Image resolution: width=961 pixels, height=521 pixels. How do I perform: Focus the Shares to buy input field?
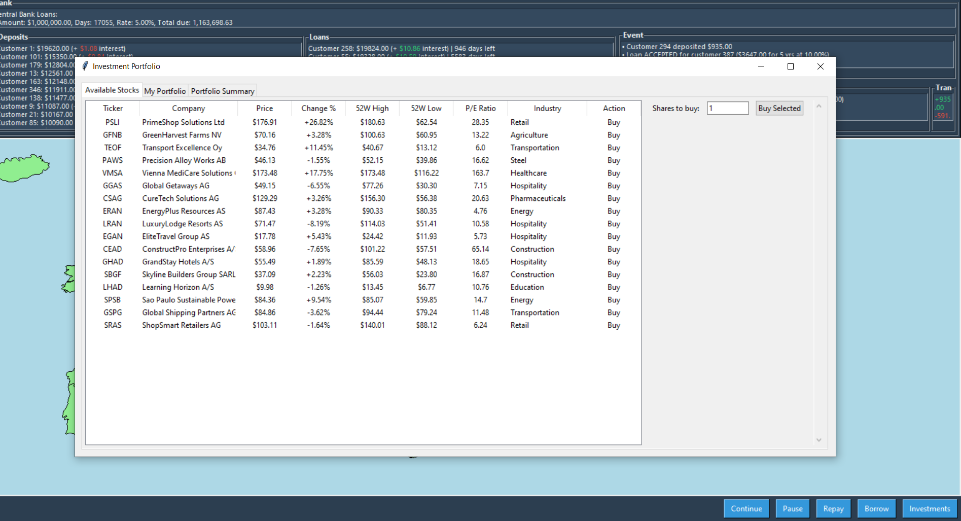coord(727,108)
